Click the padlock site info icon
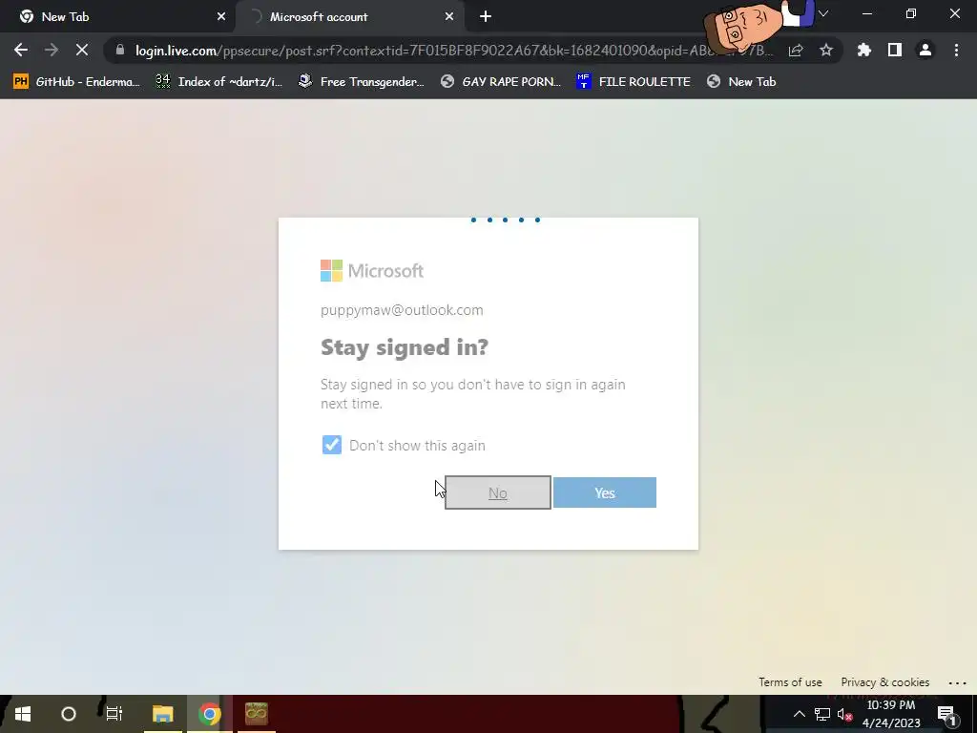The height and width of the screenshot is (733, 977). click(x=120, y=50)
